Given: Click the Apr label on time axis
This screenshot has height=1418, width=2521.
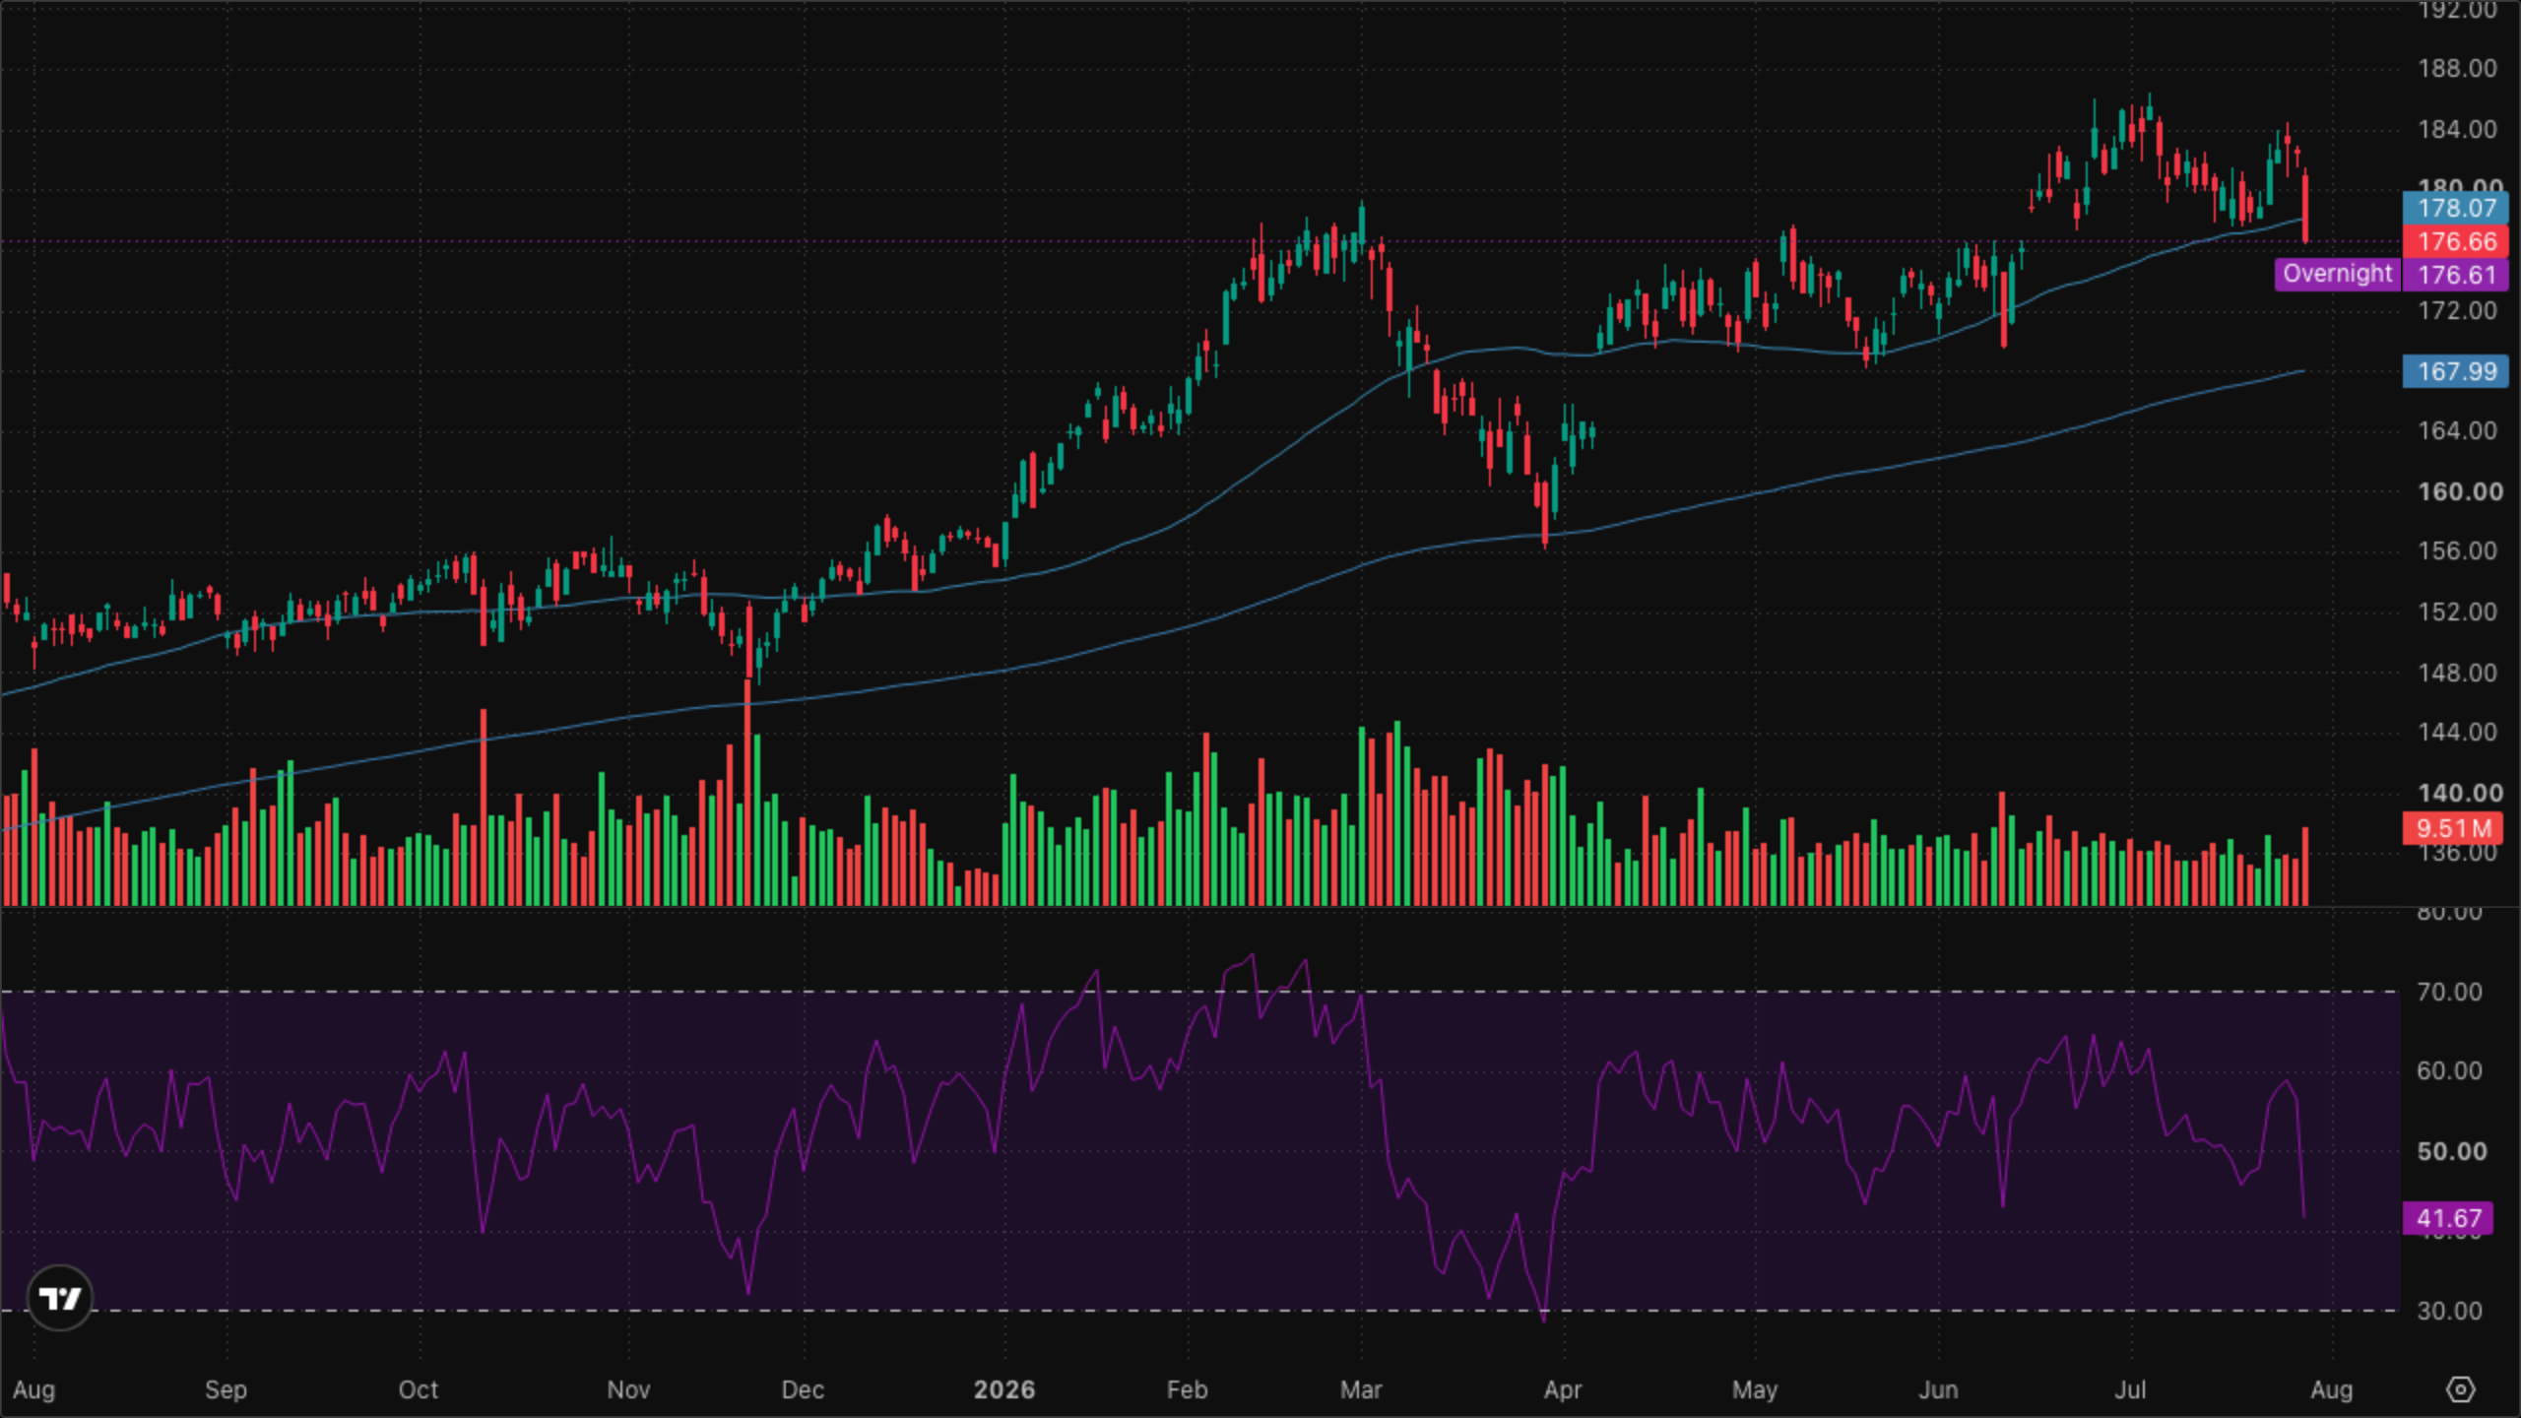Looking at the screenshot, I should click(x=1563, y=1389).
